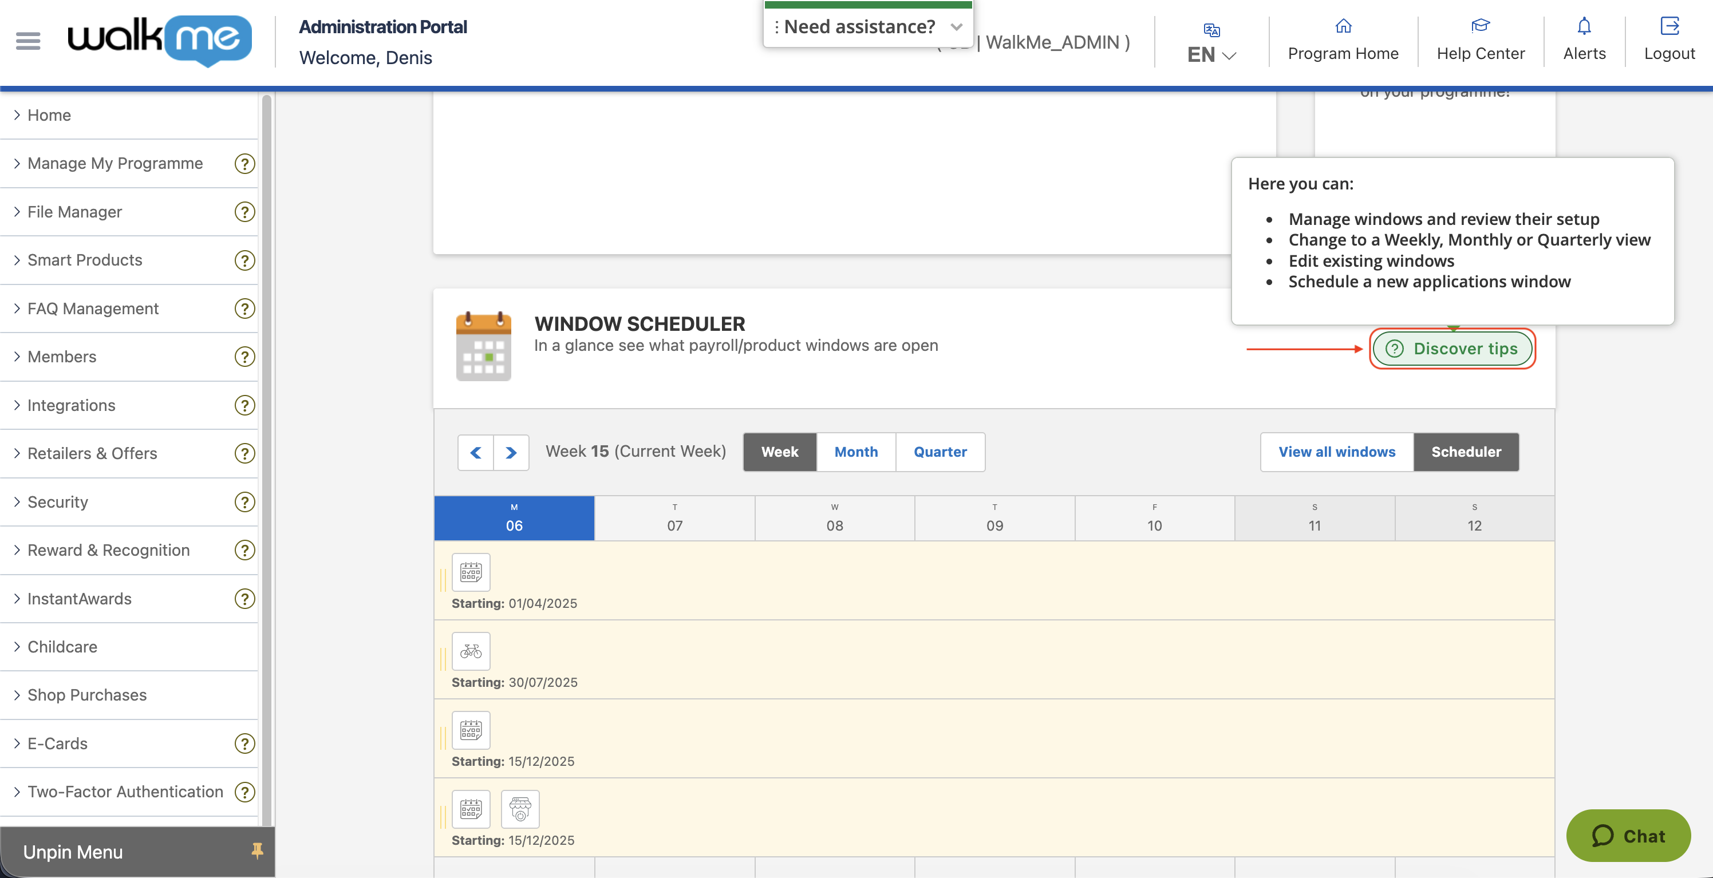Screen dimensions: 1713x878
Task: Click the shop icon on the 15/12/2025 row
Action: tap(520, 809)
